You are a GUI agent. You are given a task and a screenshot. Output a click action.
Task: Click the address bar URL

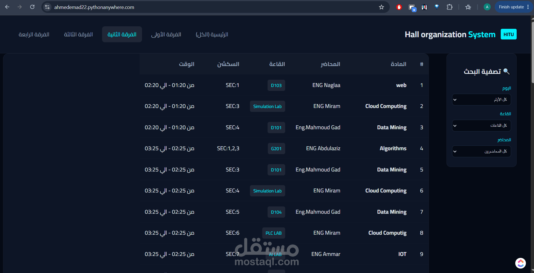point(94,7)
